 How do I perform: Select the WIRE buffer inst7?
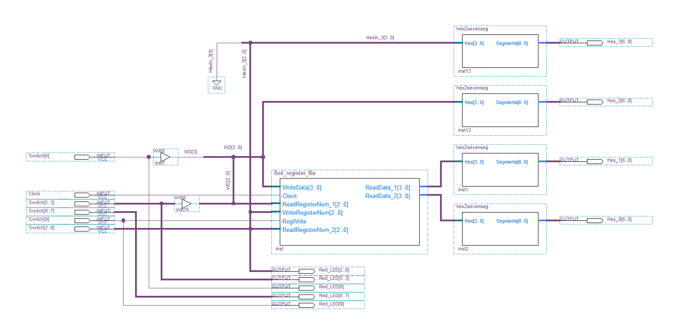click(165, 157)
